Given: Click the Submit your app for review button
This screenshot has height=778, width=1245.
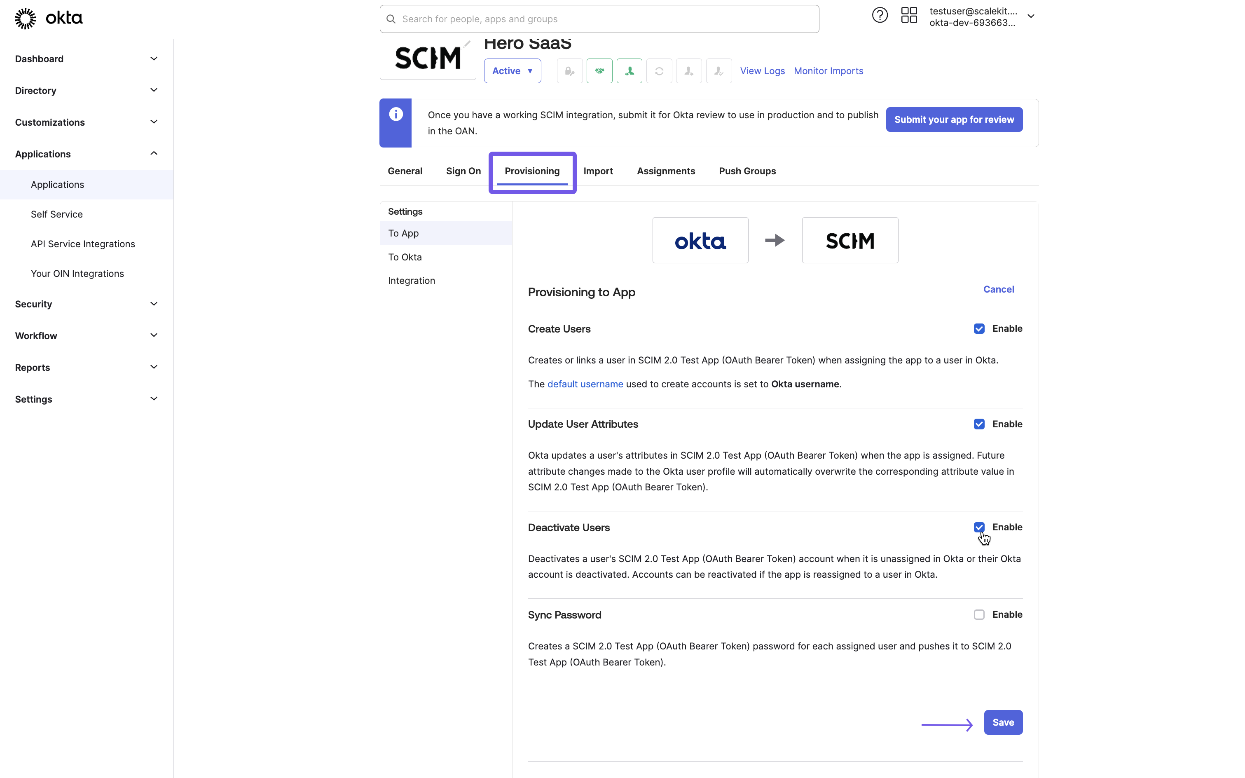Looking at the screenshot, I should (954, 119).
